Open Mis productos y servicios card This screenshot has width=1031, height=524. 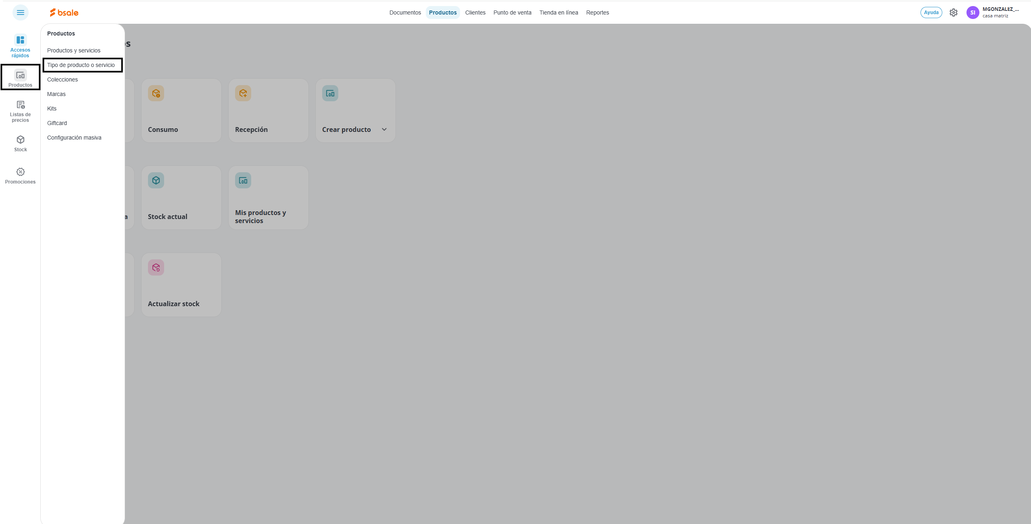(x=268, y=198)
